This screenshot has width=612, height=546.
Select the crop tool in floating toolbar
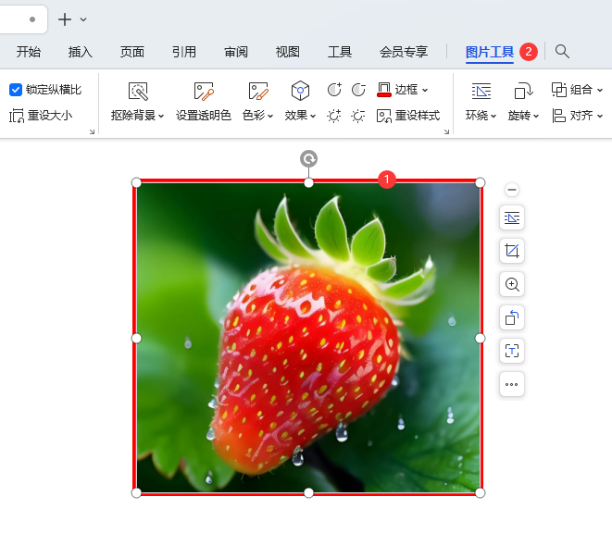(x=512, y=251)
